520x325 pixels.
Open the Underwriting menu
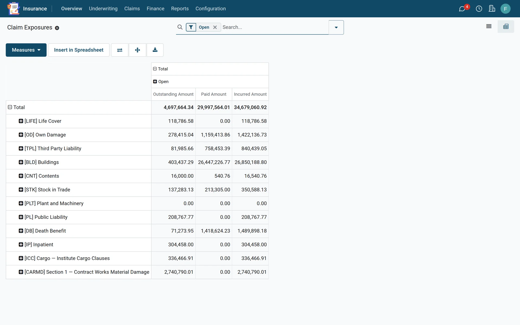pyautogui.click(x=103, y=9)
